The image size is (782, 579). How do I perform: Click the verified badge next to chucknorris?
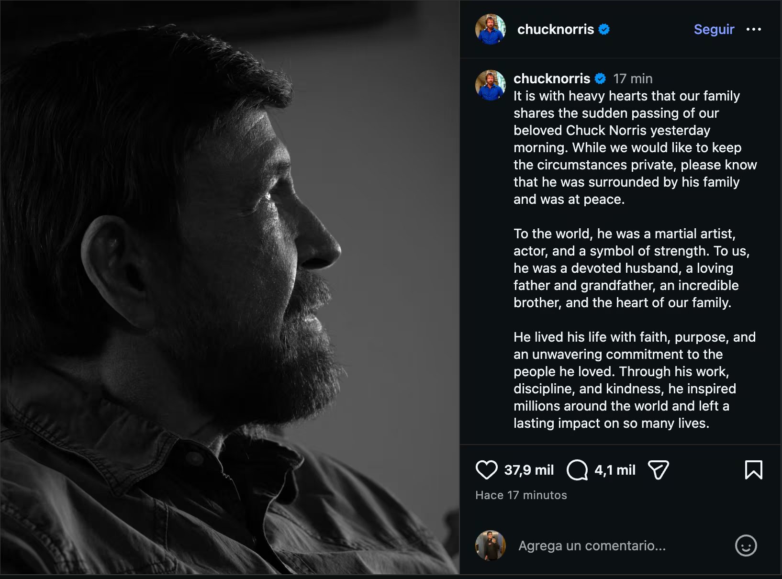[x=604, y=29]
